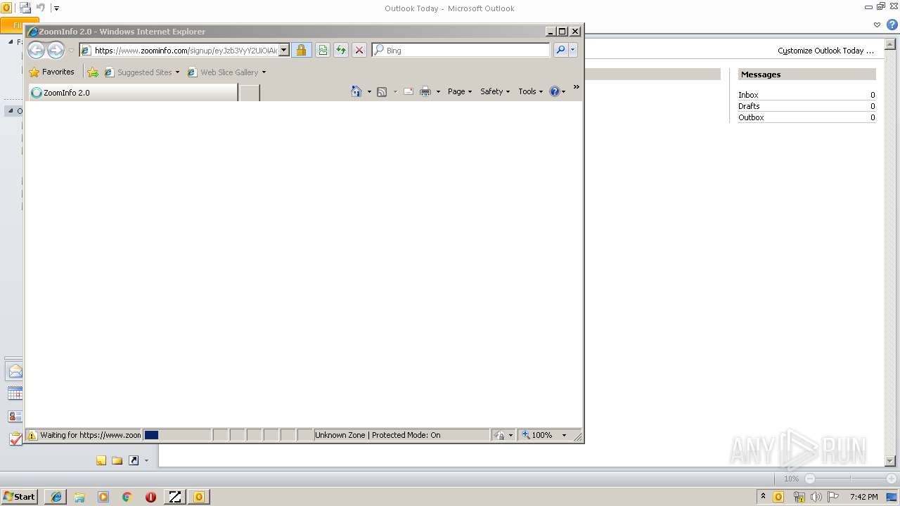This screenshot has width=900, height=506.
Task: Open Outbox in Outlook Messages
Action: [x=751, y=117]
